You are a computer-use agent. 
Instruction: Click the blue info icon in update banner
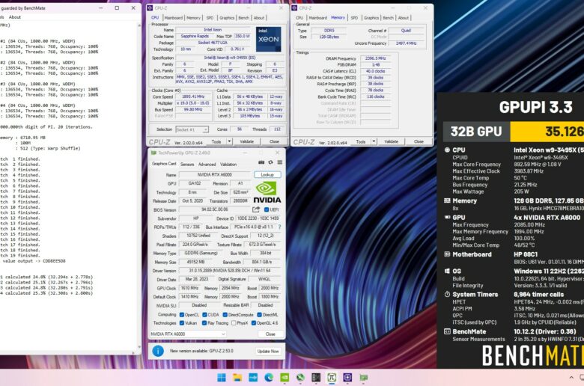click(158, 351)
